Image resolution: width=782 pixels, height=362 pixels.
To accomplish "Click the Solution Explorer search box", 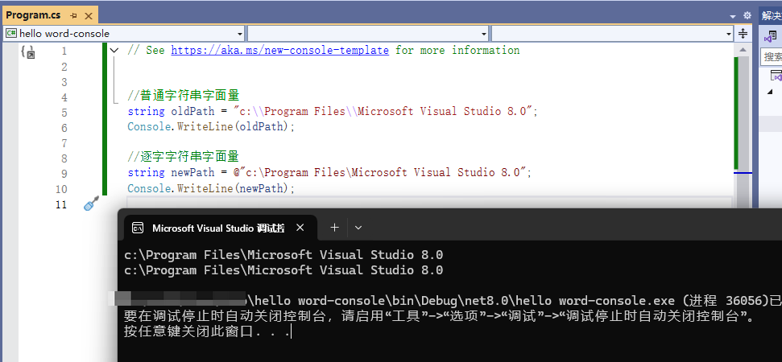I will point(772,56).
